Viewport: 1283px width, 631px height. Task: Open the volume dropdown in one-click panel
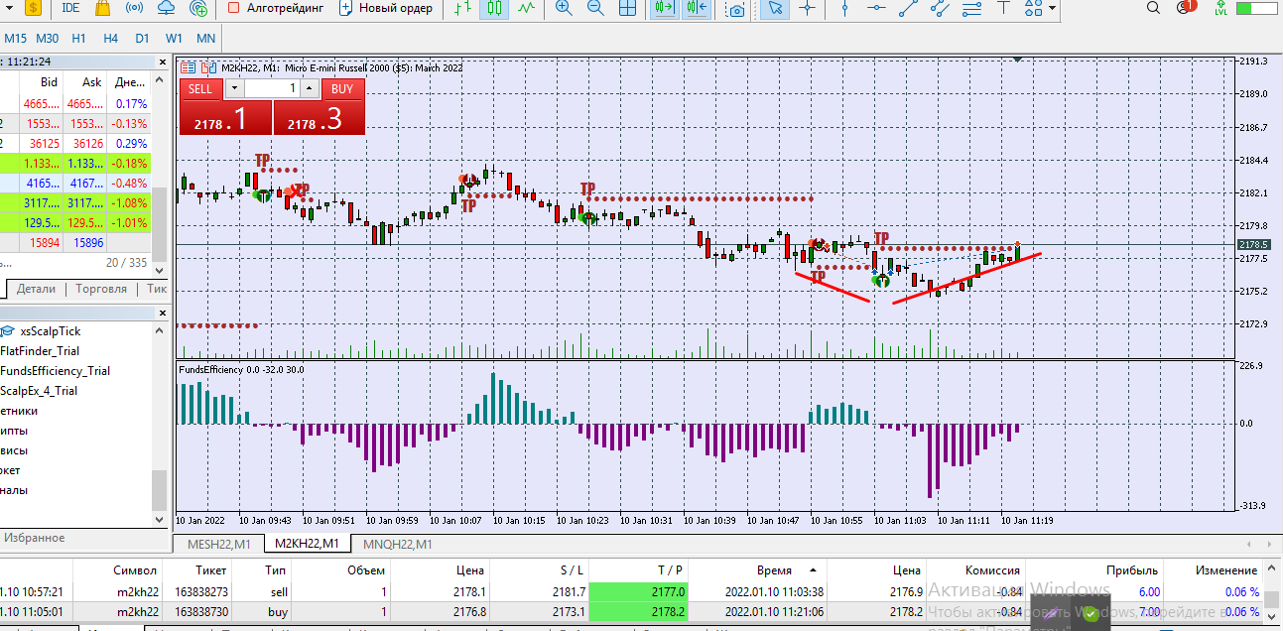(x=233, y=88)
